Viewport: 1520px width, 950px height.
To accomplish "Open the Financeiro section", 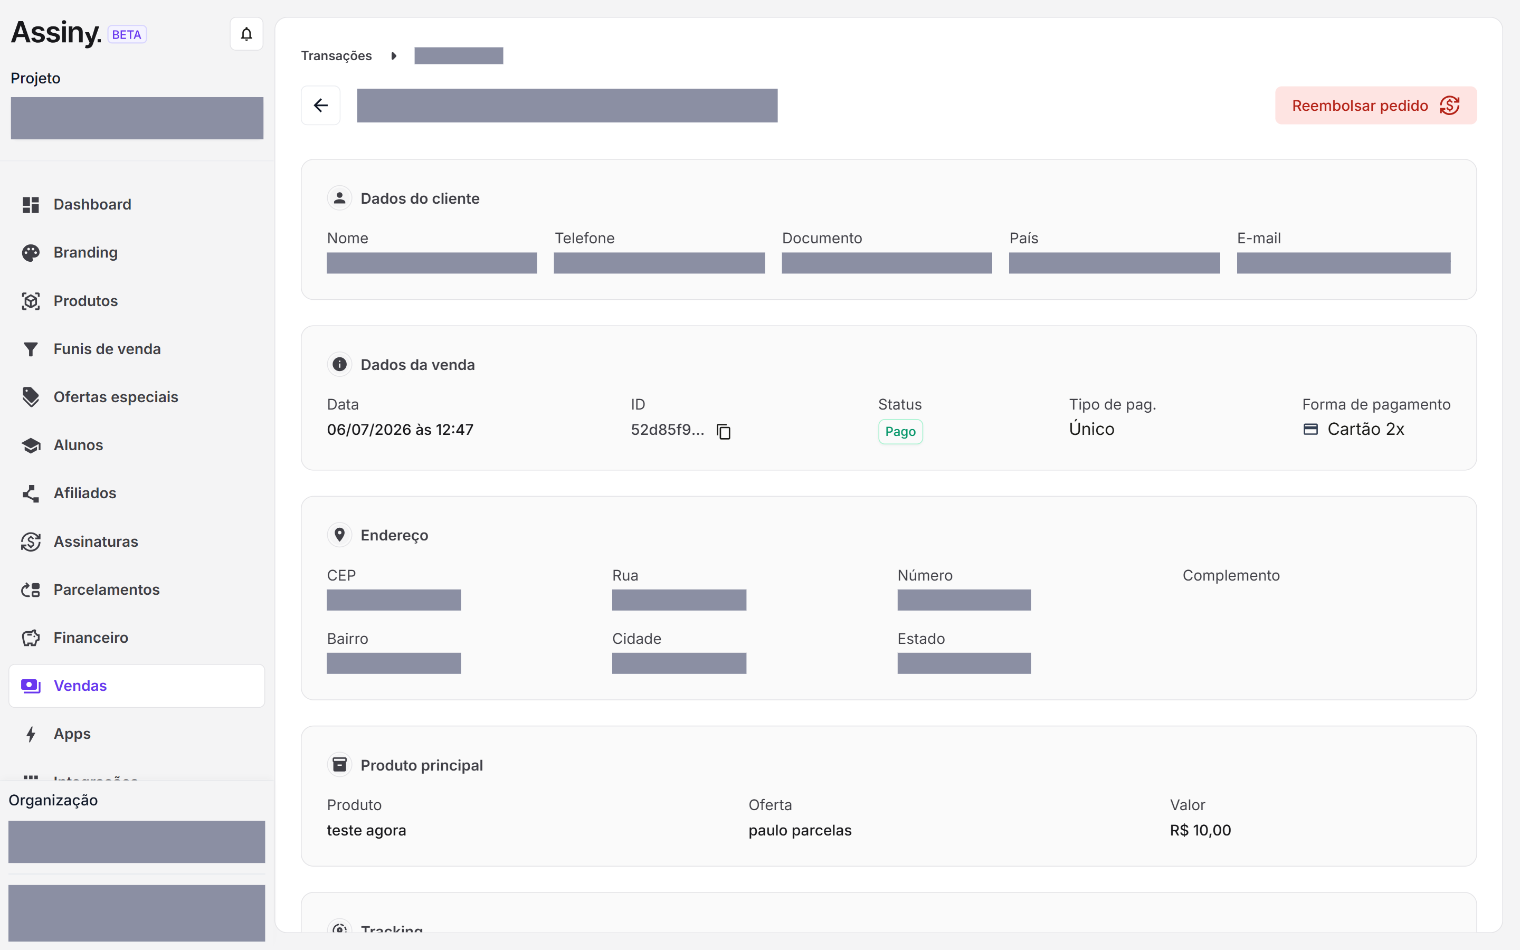I will pos(136,638).
